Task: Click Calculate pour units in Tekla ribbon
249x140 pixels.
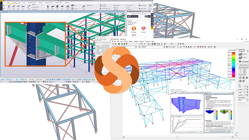Action: click(105, 9)
